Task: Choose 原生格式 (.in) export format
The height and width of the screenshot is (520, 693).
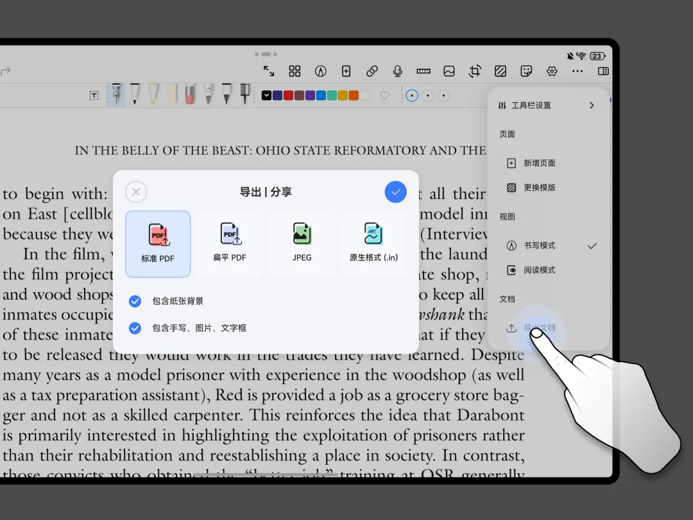Action: pyautogui.click(x=374, y=244)
